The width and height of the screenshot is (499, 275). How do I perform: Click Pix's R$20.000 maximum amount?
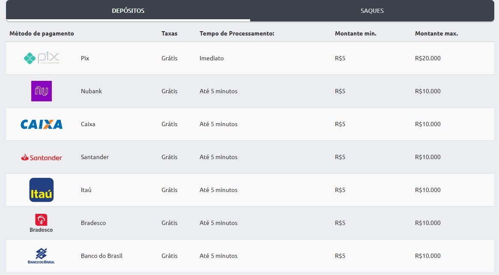point(427,58)
